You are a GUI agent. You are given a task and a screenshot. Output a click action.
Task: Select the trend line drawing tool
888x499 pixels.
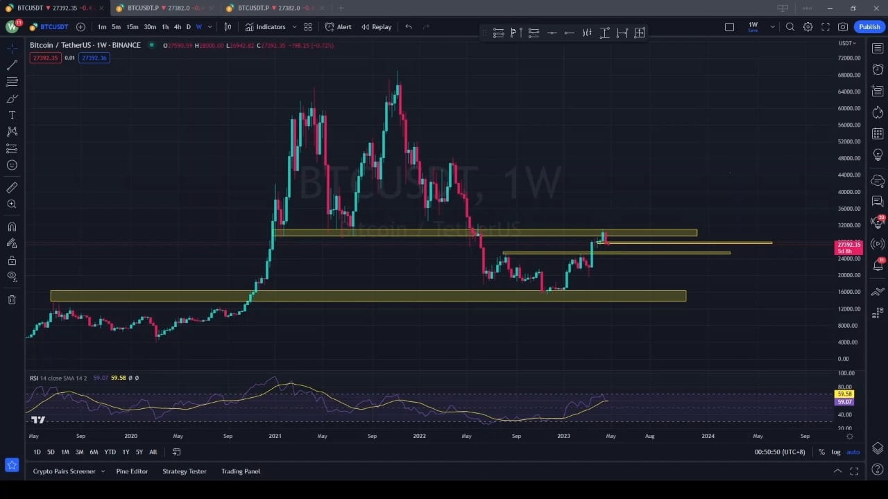click(x=12, y=65)
